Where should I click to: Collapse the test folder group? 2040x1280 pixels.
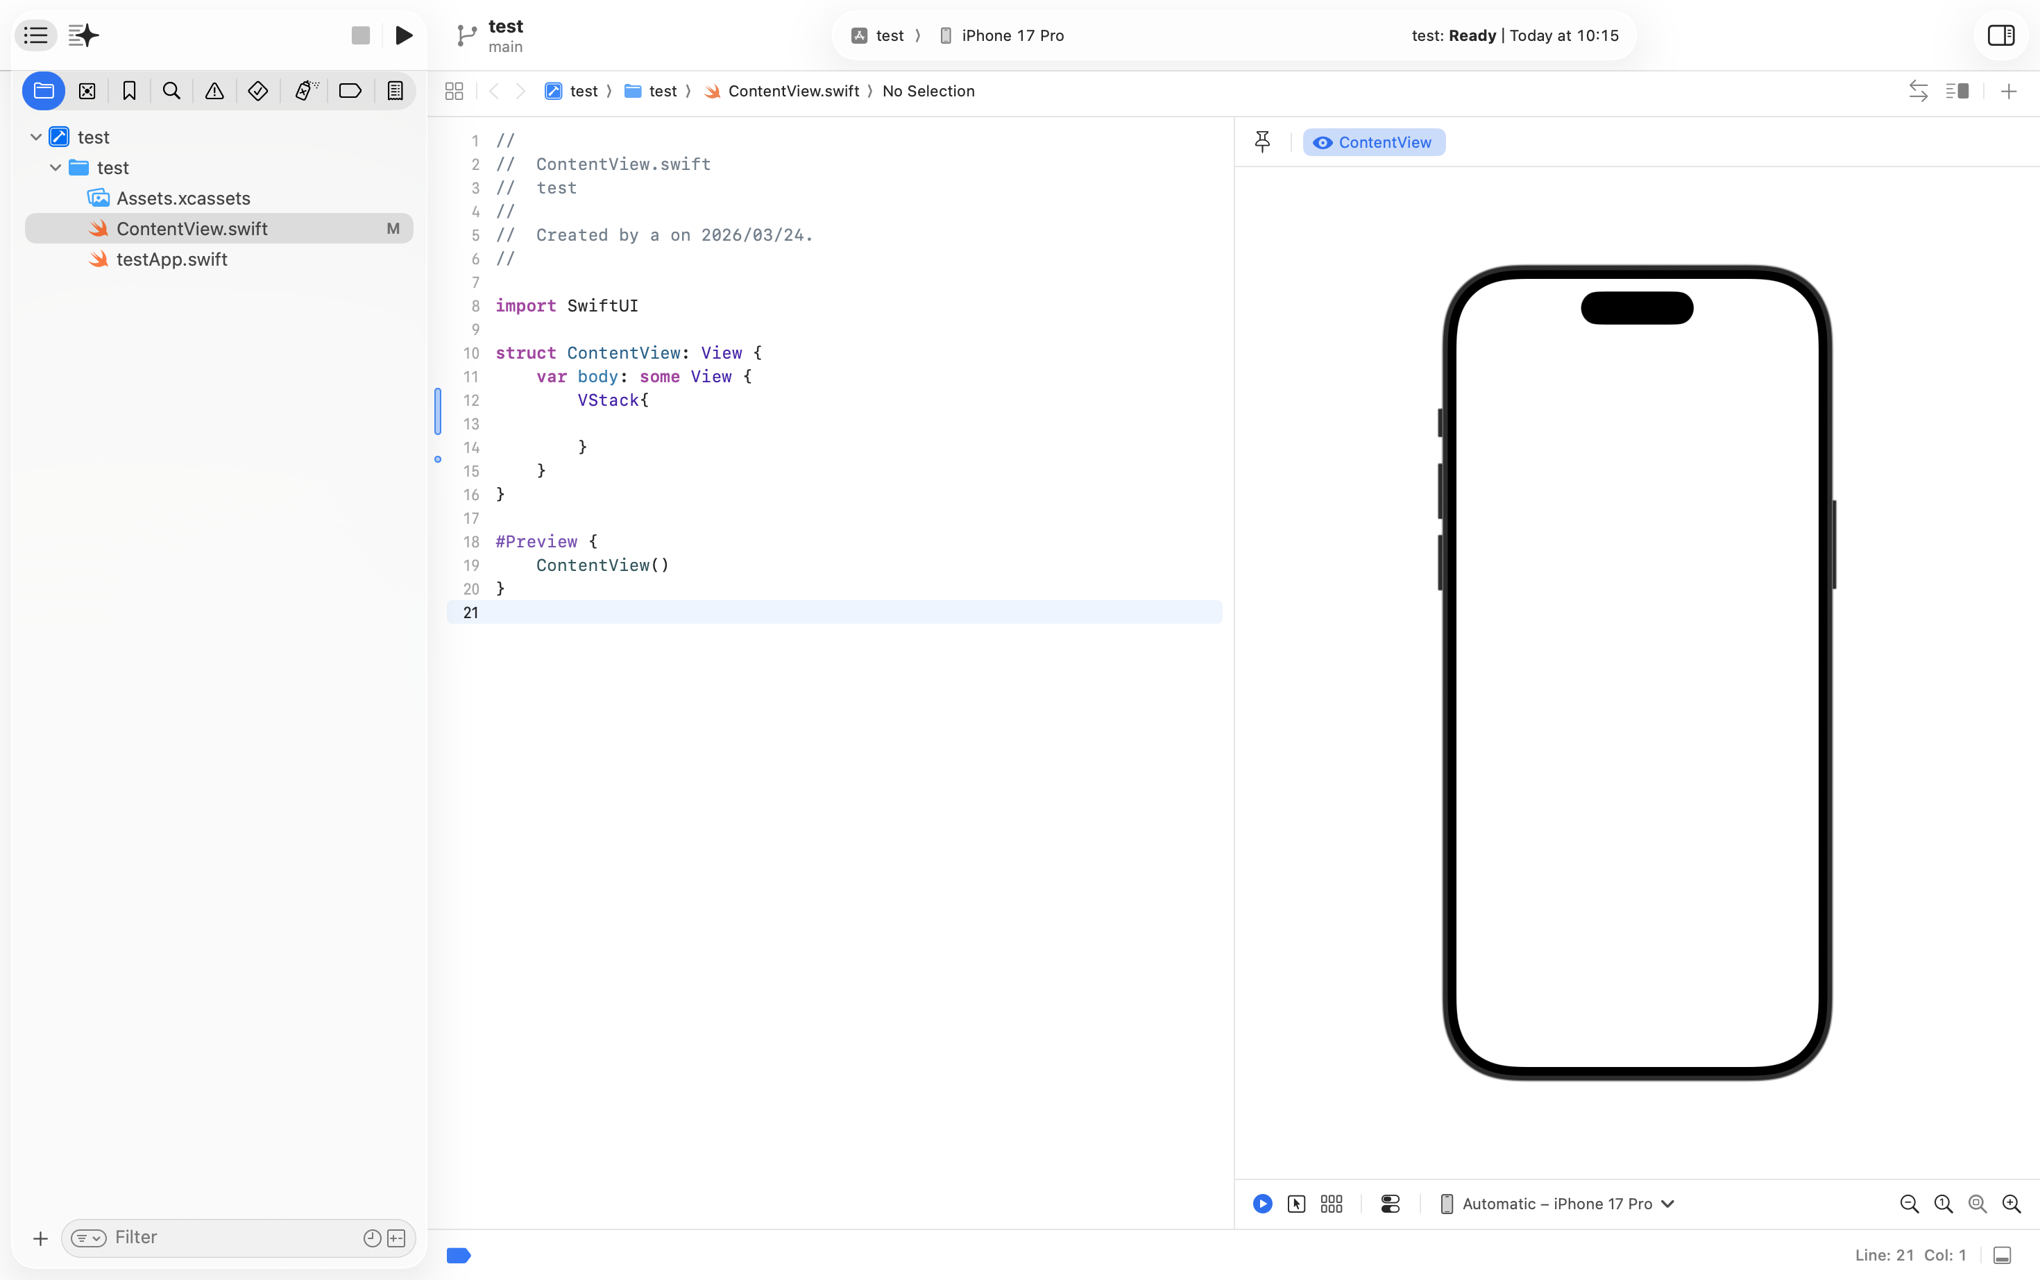55,168
